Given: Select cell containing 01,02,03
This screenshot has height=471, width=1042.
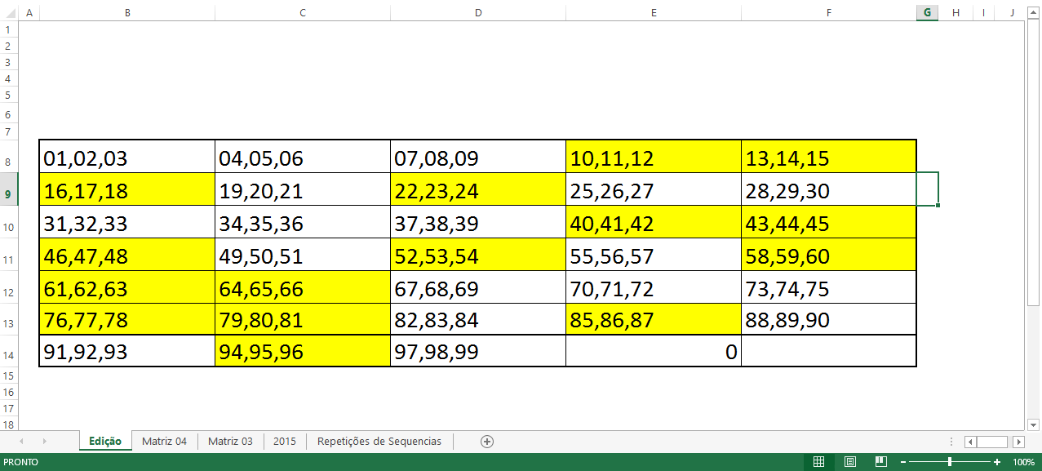Looking at the screenshot, I should tap(127, 157).
